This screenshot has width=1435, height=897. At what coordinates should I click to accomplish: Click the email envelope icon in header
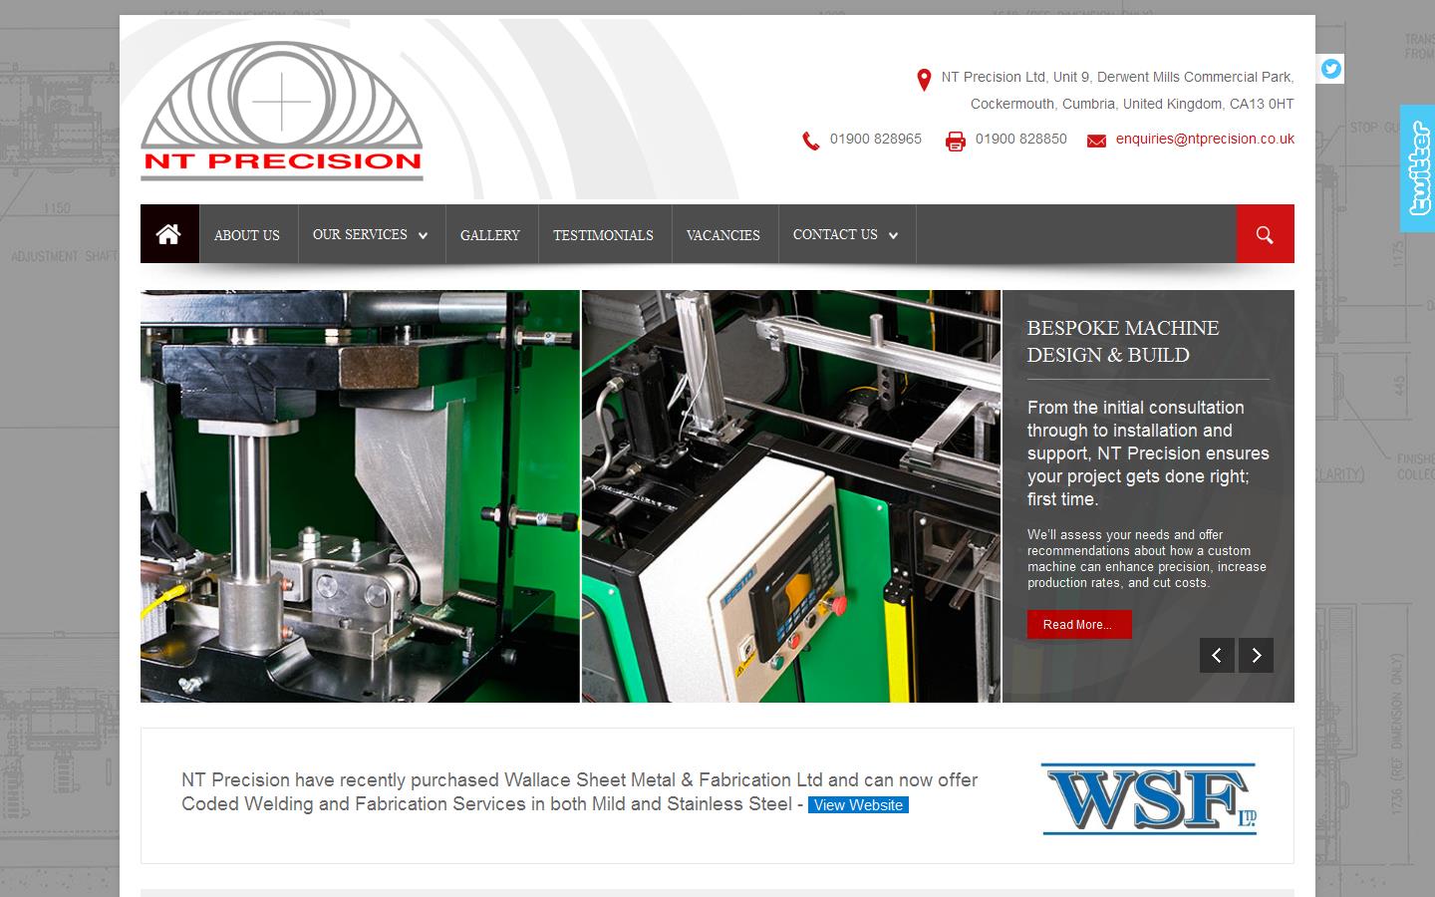(1096, 141)
